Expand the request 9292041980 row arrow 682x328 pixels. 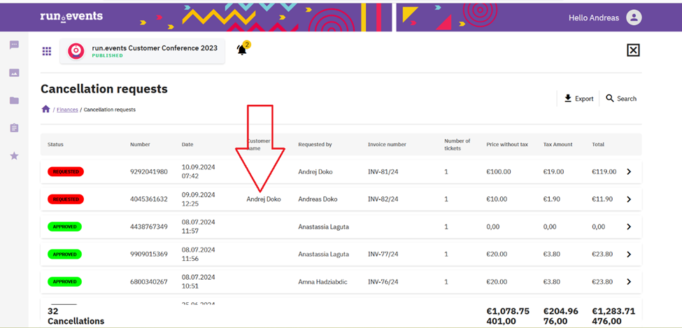629,172
